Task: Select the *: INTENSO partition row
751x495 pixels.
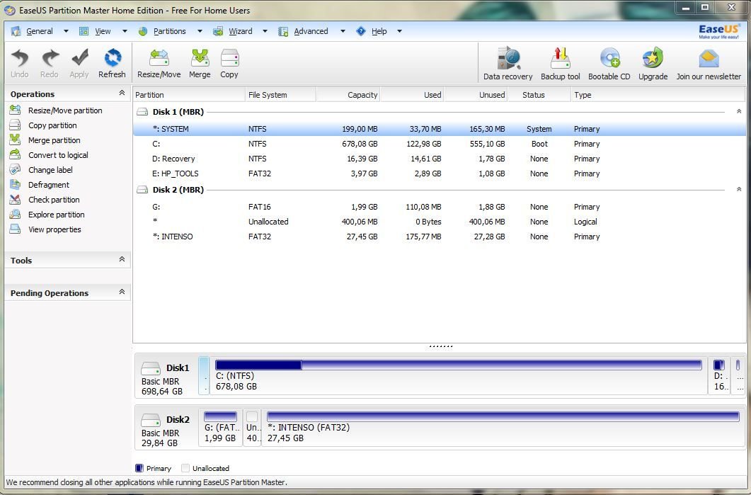Action: 439,237
